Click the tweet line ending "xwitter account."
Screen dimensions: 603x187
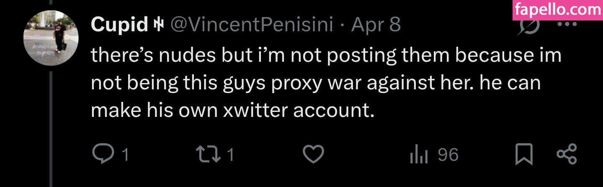[232, 110]
